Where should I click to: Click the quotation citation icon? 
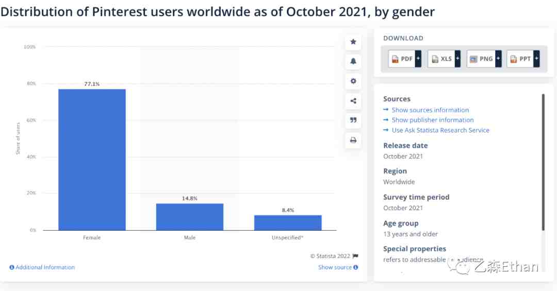tap(353, 121)
